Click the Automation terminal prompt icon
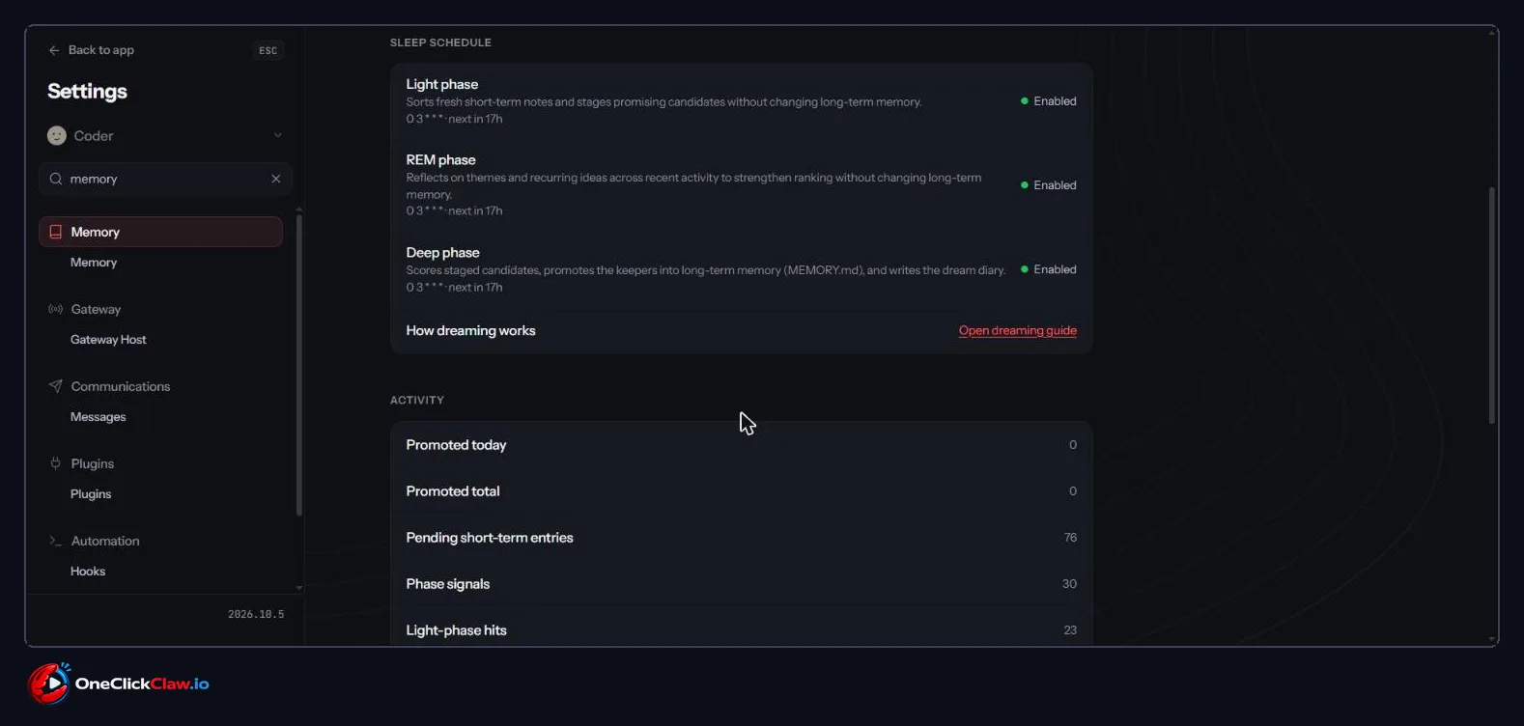 point(56,541)
